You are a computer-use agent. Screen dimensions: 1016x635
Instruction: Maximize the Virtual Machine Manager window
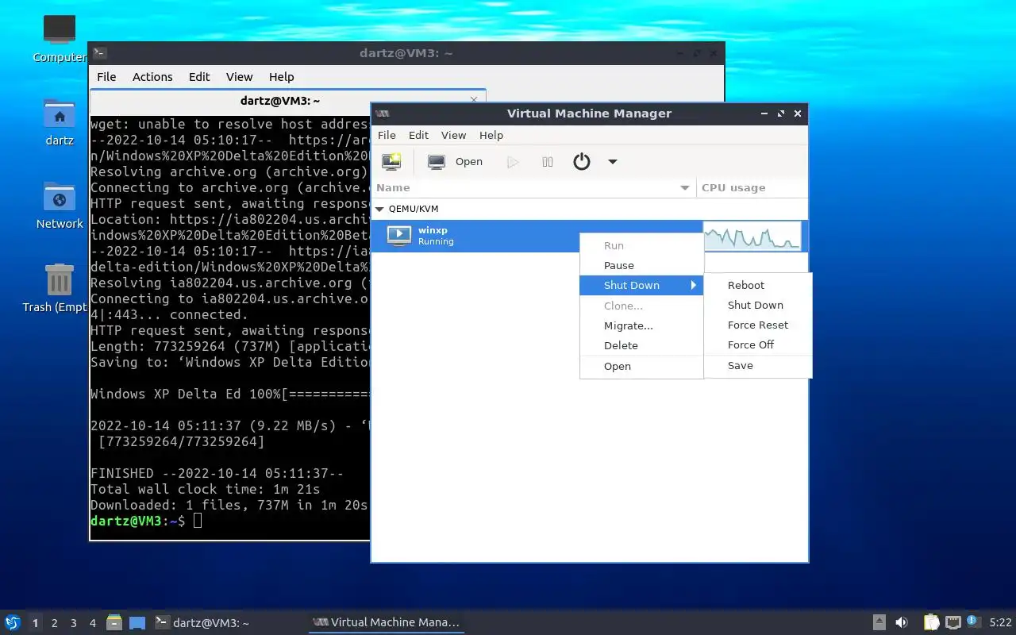(x=781, y=114)
